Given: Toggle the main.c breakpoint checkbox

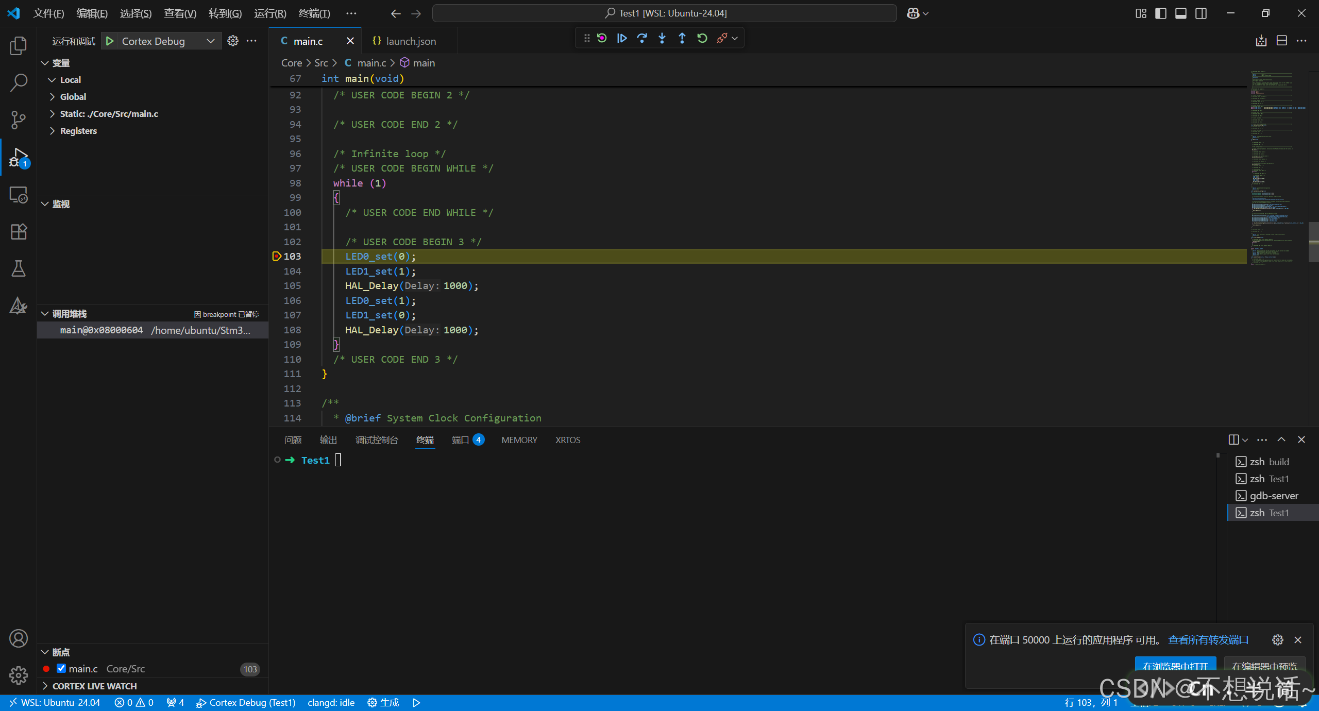Looking at the screenshot, I should tap(62, 668).
